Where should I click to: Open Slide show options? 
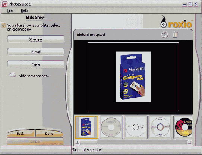click(x=30, y=76)
